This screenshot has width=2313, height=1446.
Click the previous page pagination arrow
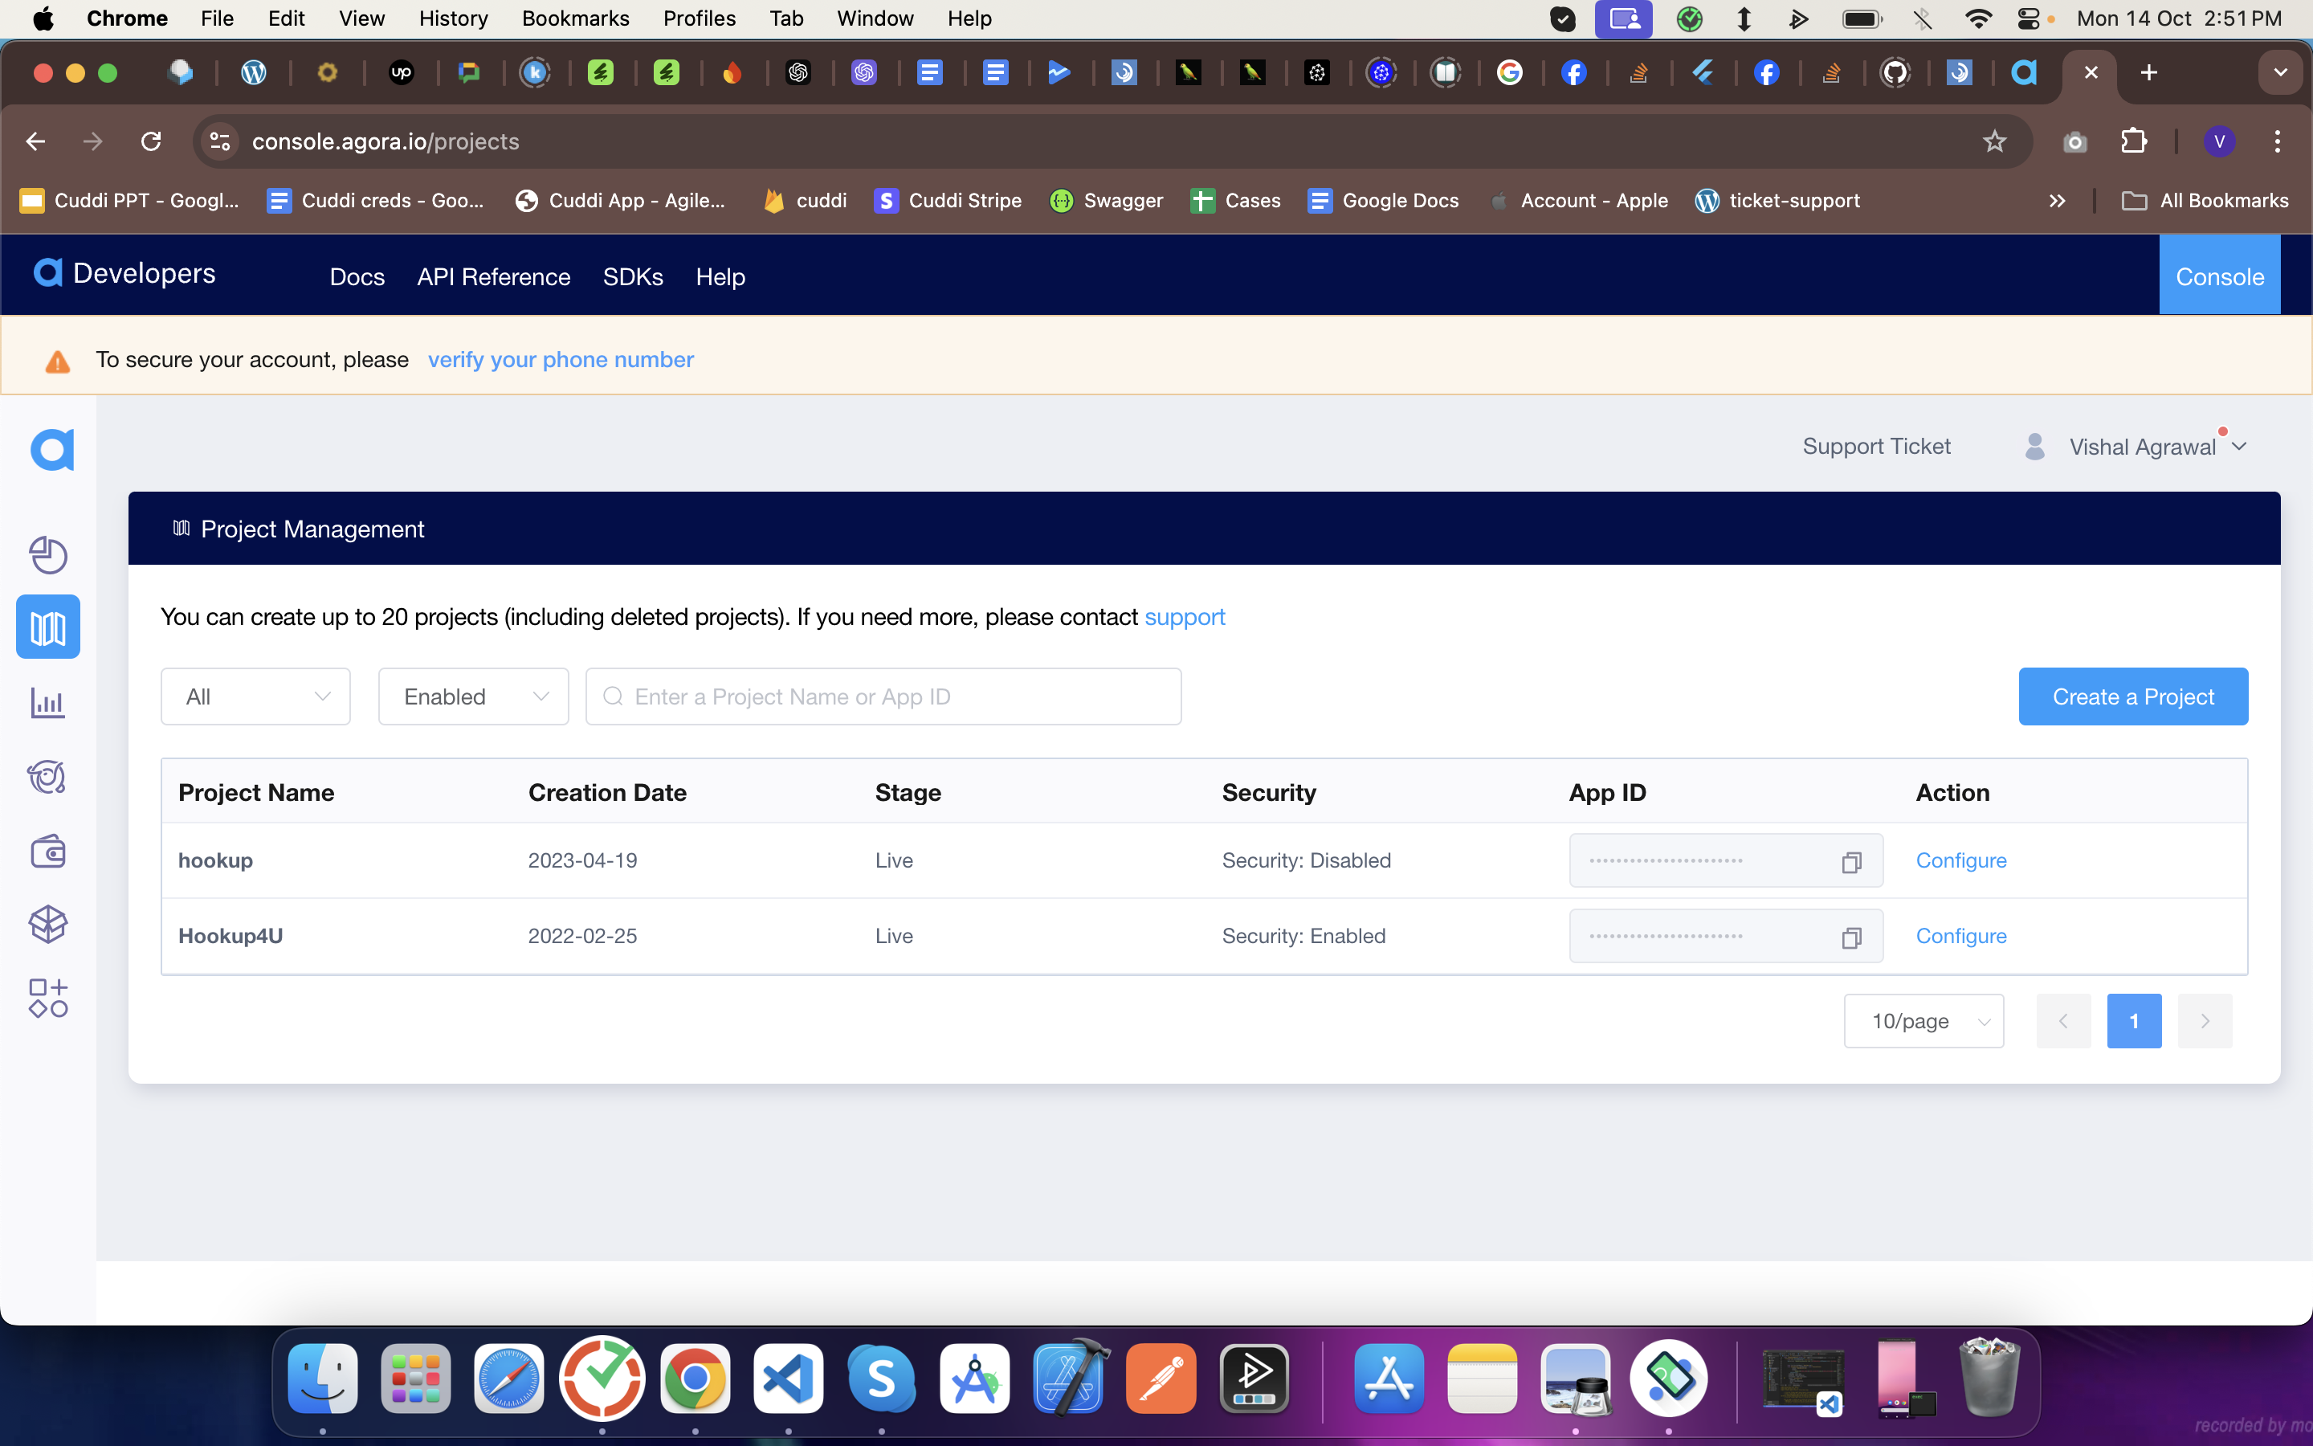point(2062,1020)
